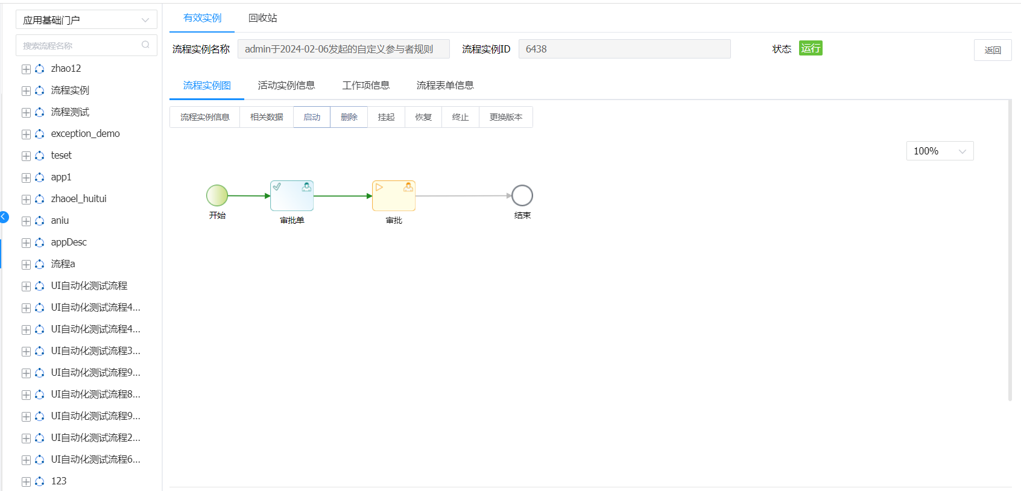
Task: Click the 结束 end node circle
Action: tap(522, 195)
